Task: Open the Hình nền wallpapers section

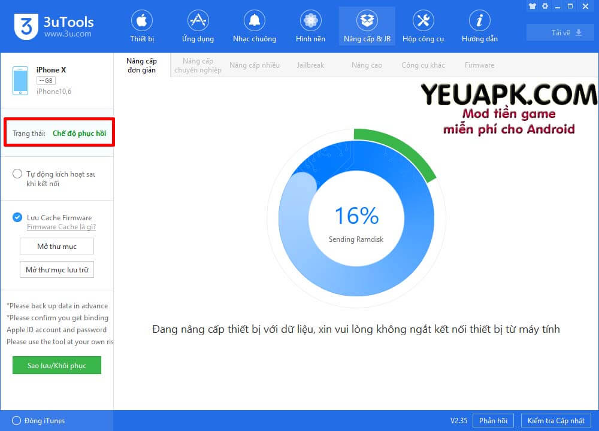Action: pos(310,26)
